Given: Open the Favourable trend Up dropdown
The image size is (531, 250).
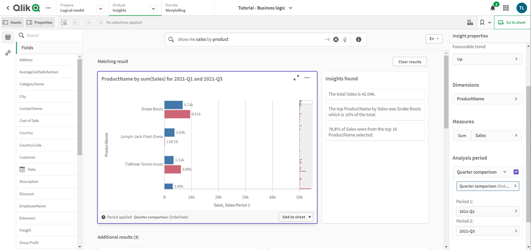Looking at the screenshot, I should 487,59.
